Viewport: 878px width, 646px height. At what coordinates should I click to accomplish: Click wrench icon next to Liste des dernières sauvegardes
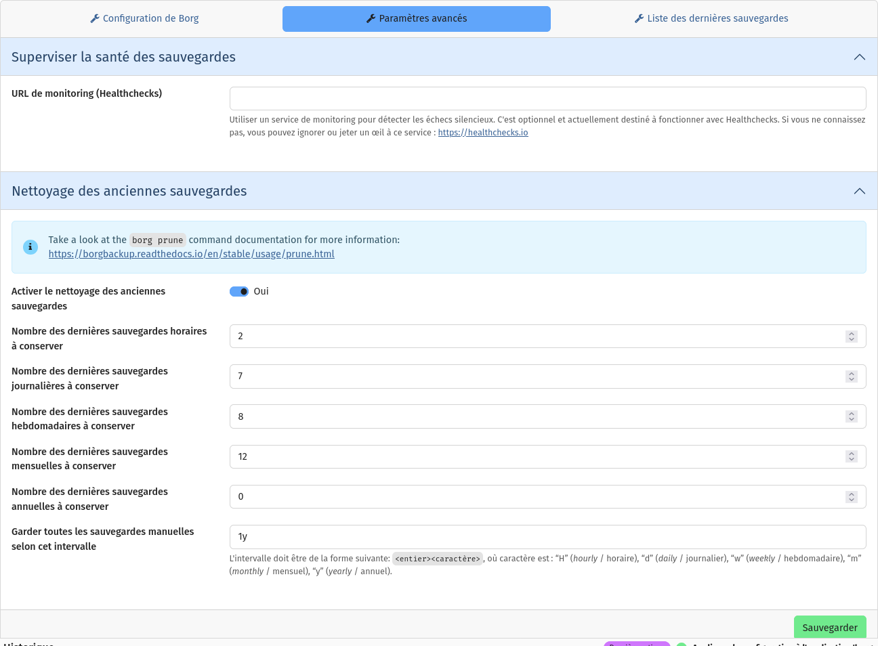(639, 19)
